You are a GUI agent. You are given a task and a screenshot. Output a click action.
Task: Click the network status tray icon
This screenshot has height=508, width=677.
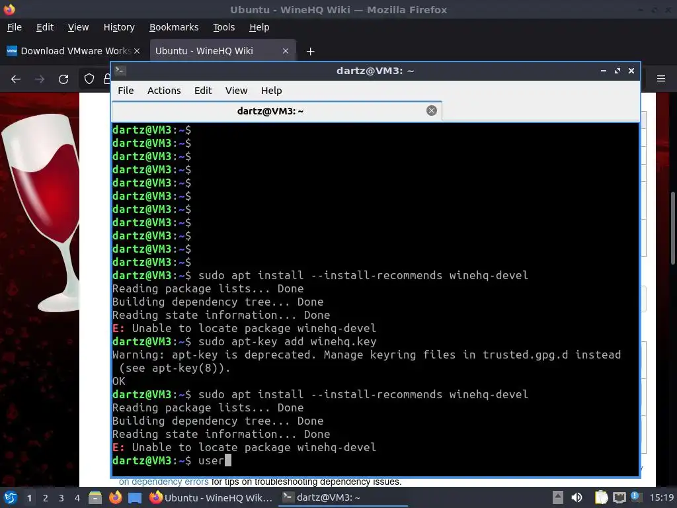(x=619, y=498)
